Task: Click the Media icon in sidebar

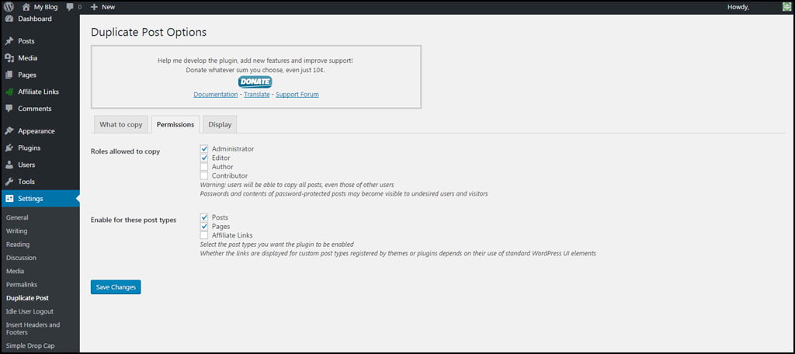Action: 9,58
